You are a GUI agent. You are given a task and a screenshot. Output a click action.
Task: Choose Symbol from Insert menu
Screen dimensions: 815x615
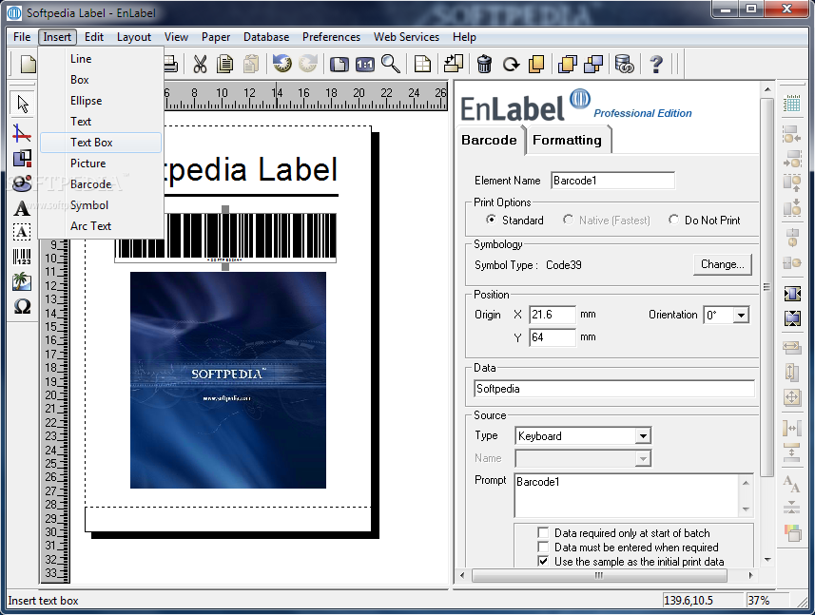point(100,205)
